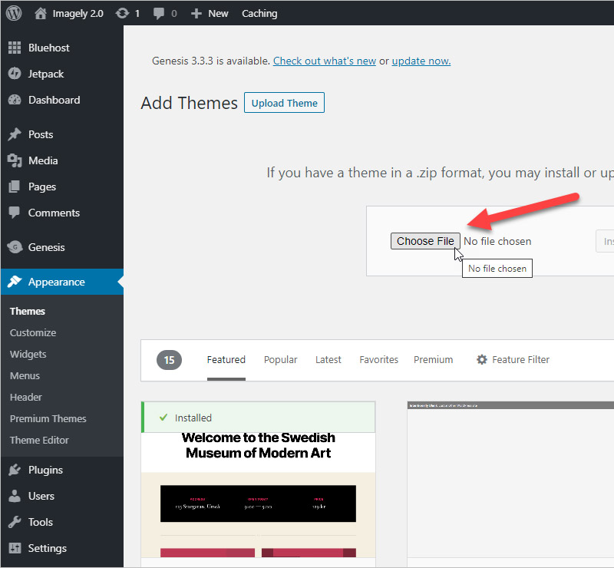This screenshot has width=614, height=568.
Task: Click the Bluehost grid icon
Action: click(15, 48)
